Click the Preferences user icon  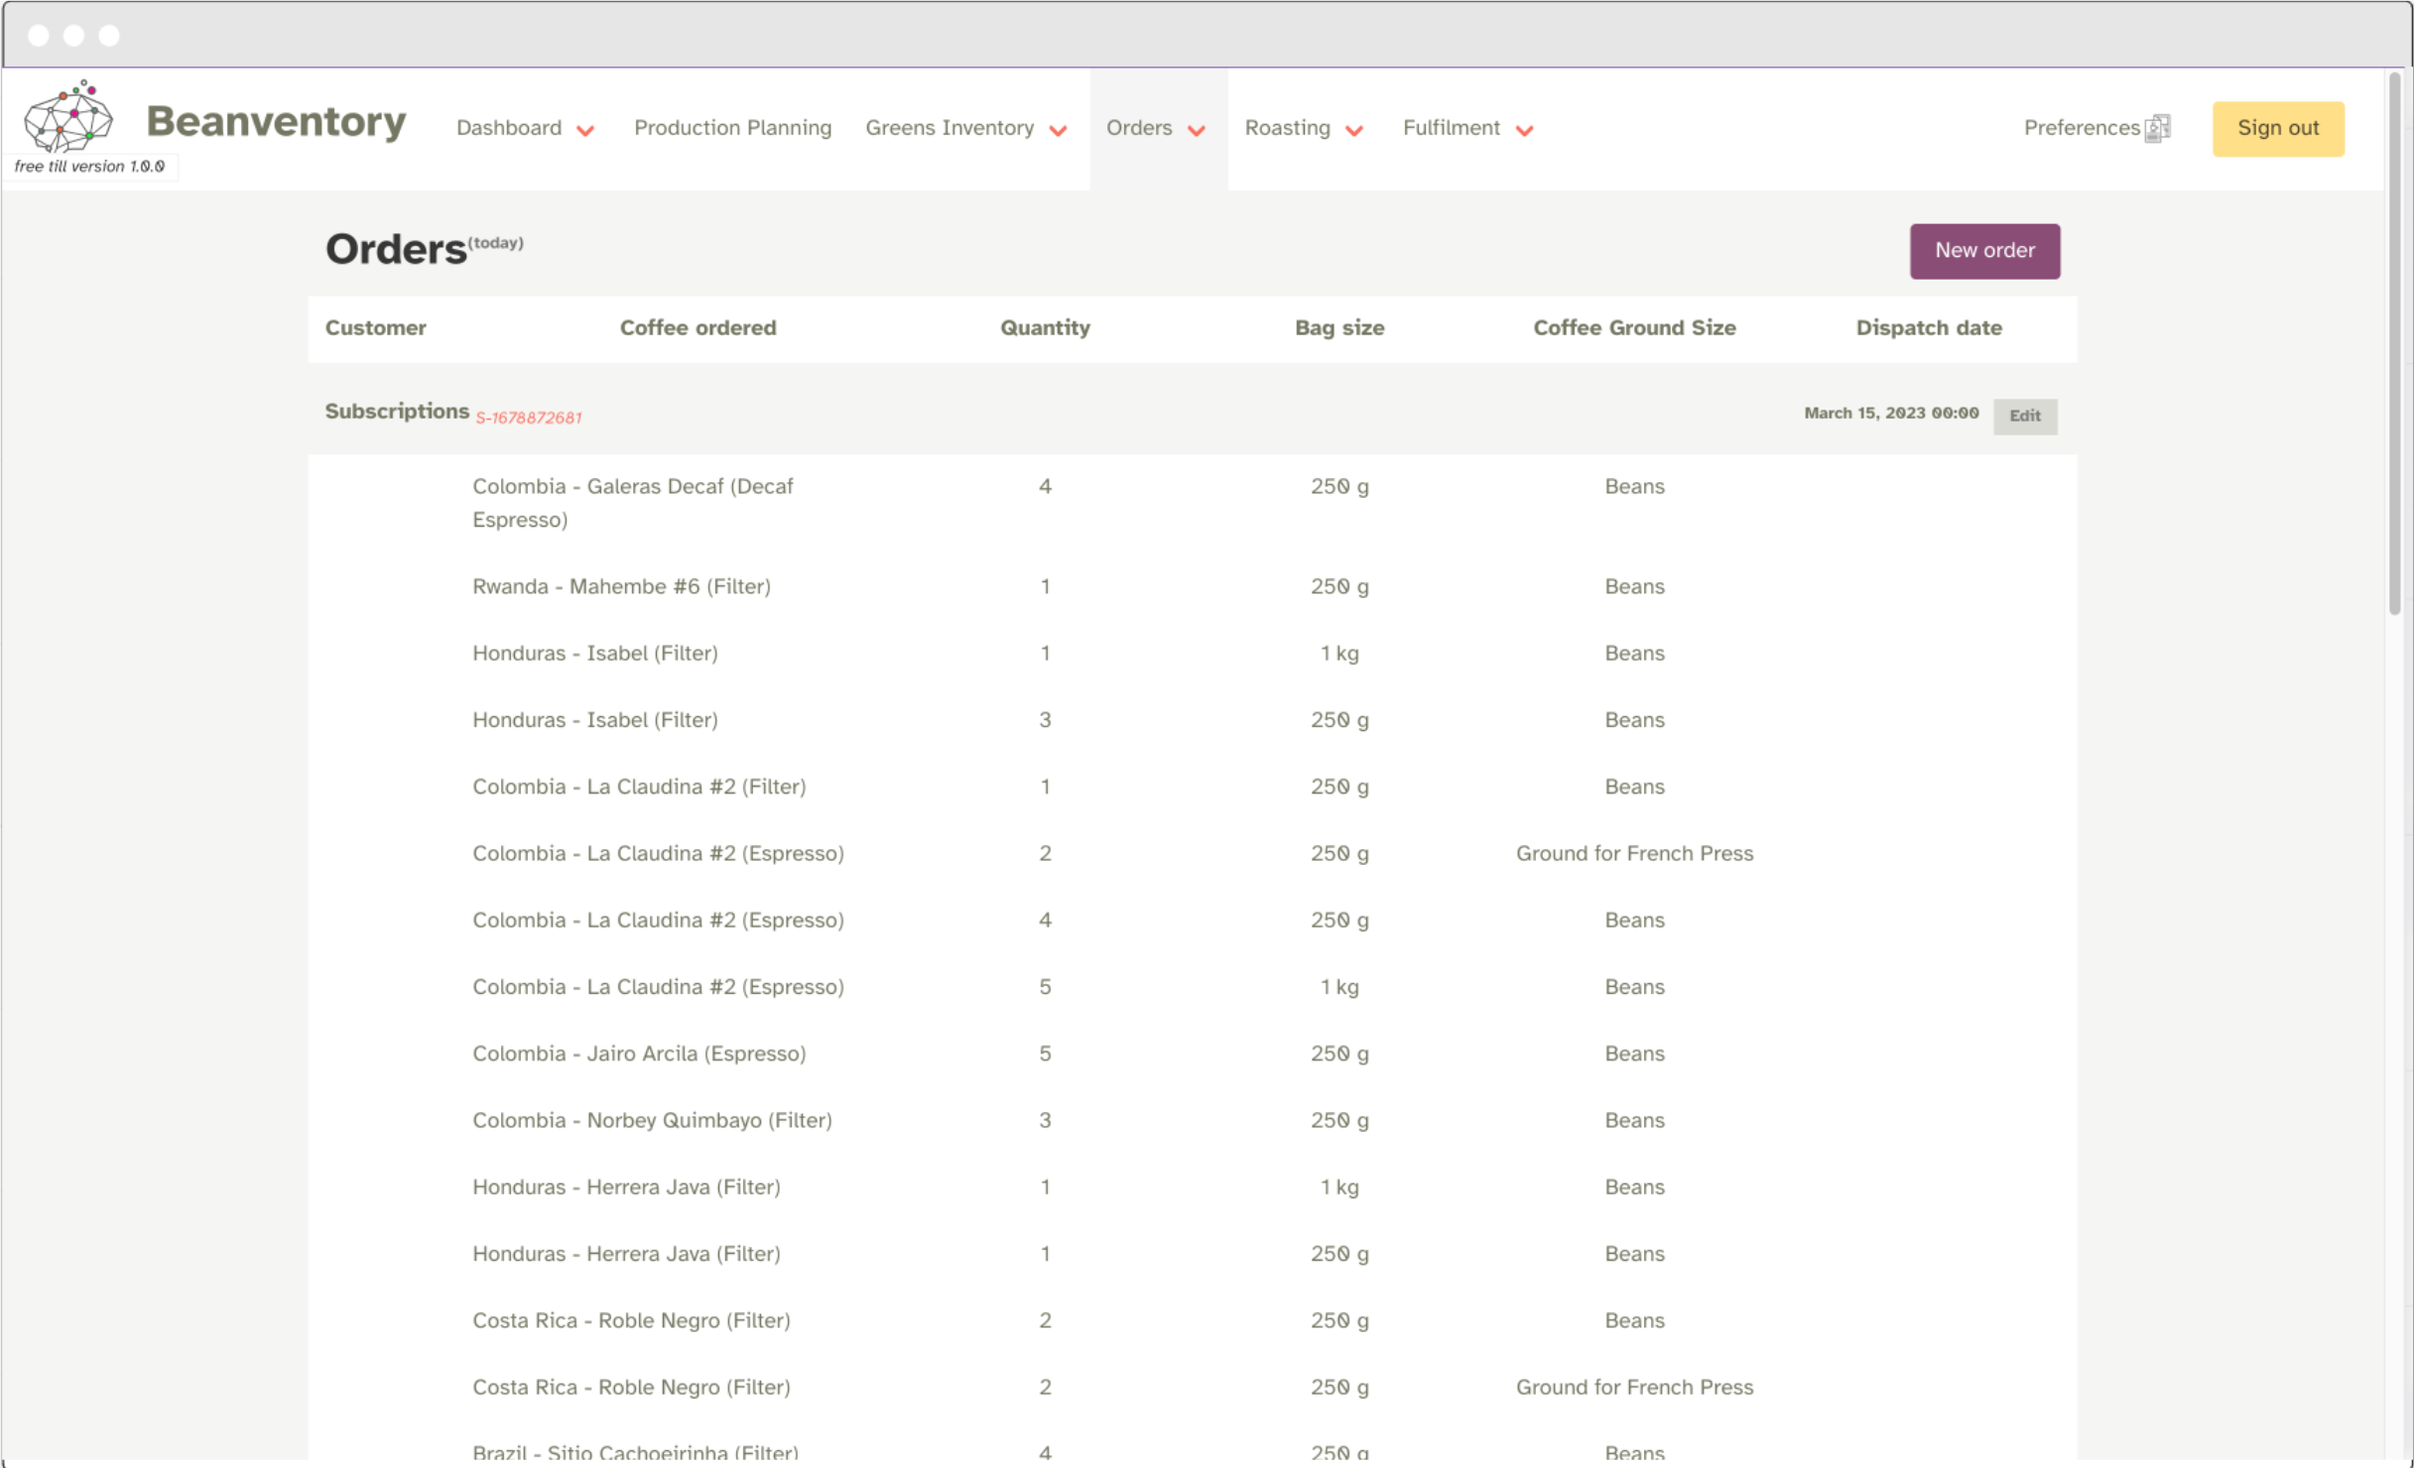click(x=2157, y=129)
